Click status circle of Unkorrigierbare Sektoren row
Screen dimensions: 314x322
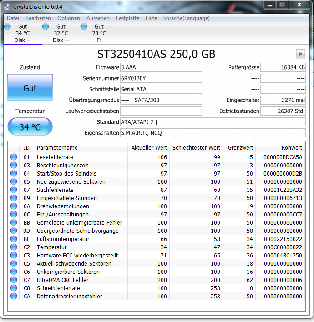click(14, 272)
